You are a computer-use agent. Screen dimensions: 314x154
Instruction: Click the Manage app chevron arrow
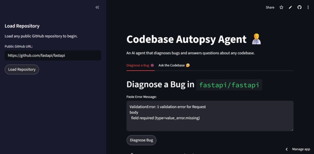pyautogui.click(x=287, y=149)
